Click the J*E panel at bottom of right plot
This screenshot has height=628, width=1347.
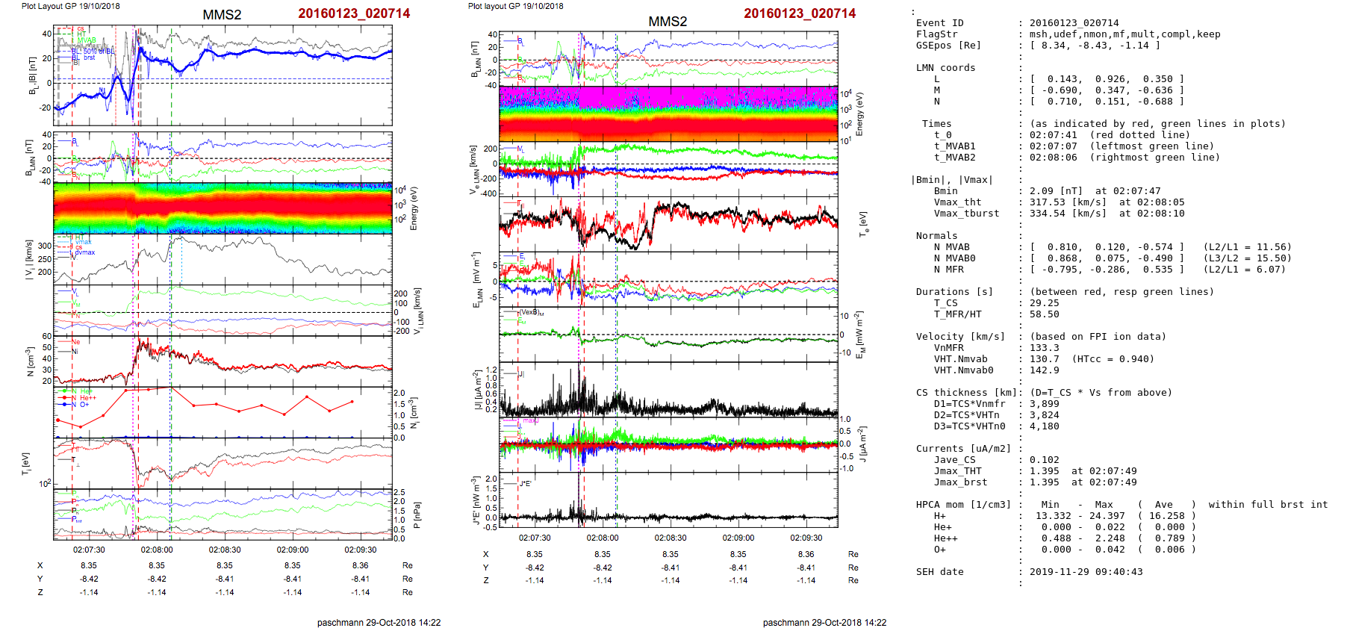tap(668, 500)
